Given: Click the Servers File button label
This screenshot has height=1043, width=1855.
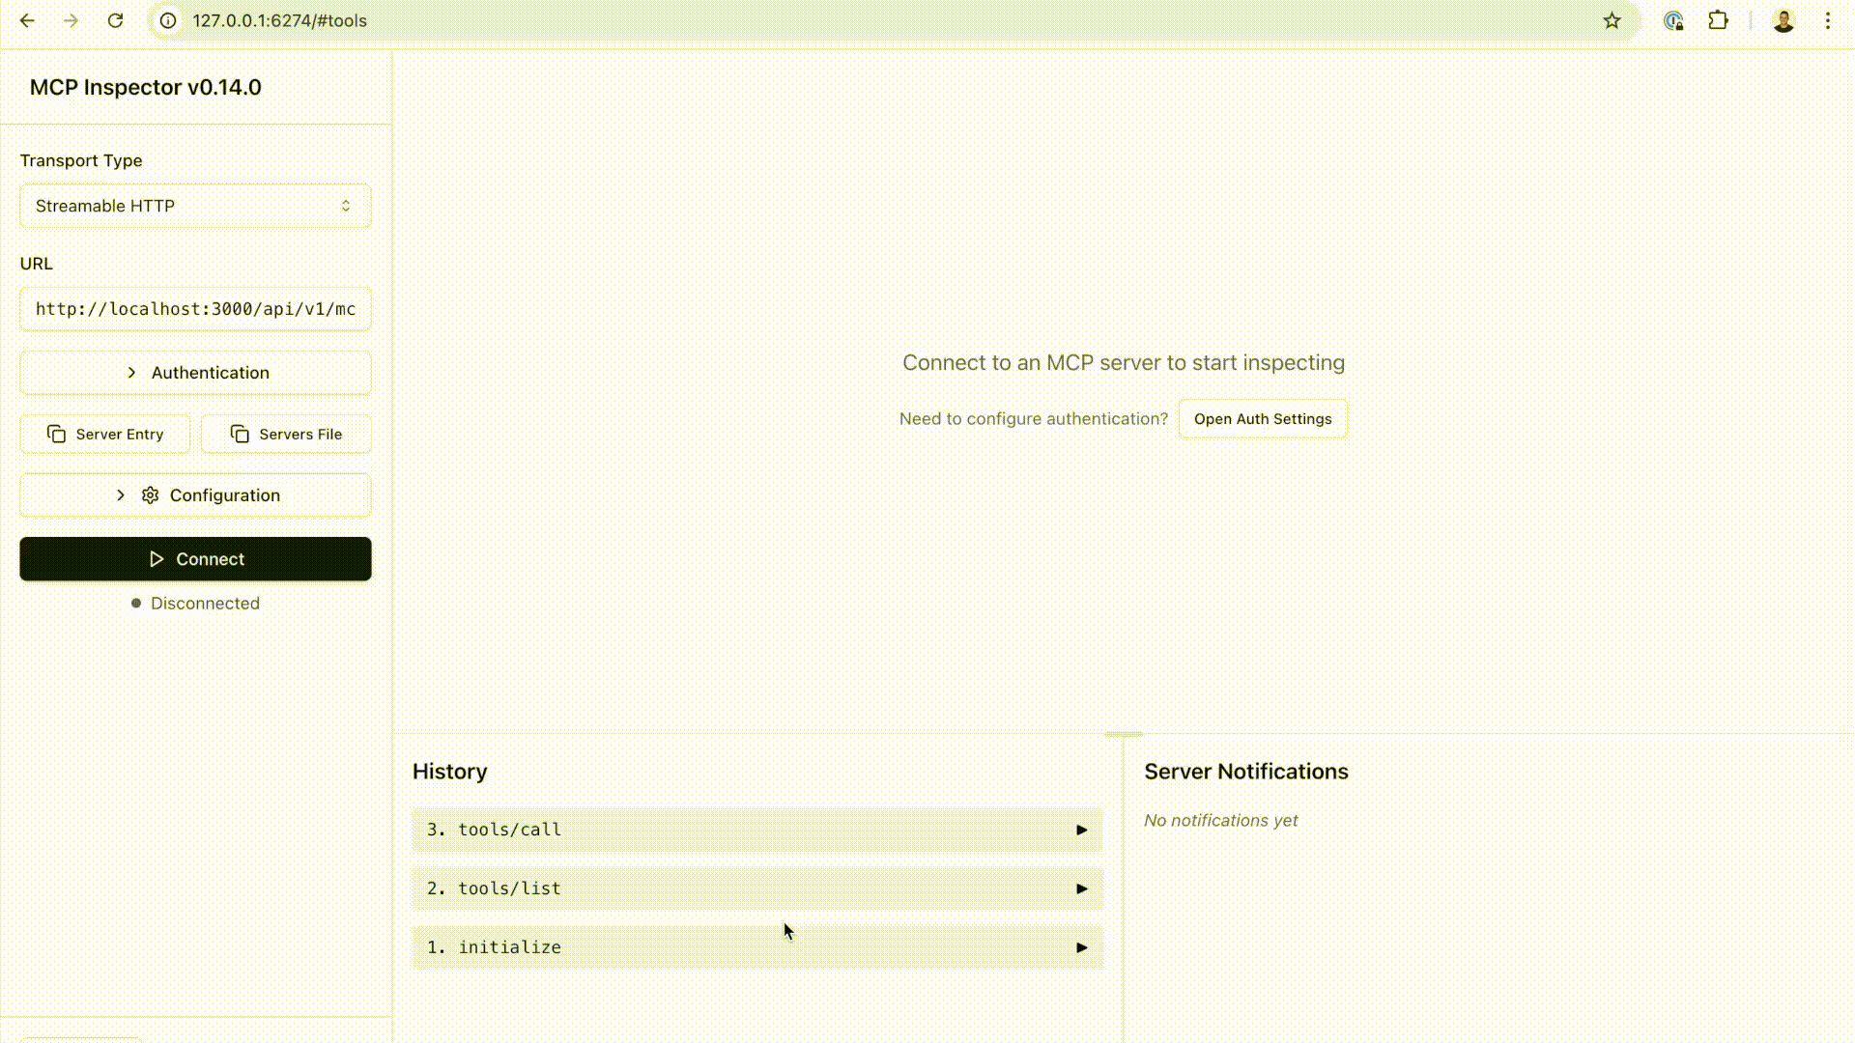Looking at the screenshot, I should (300, 435).
